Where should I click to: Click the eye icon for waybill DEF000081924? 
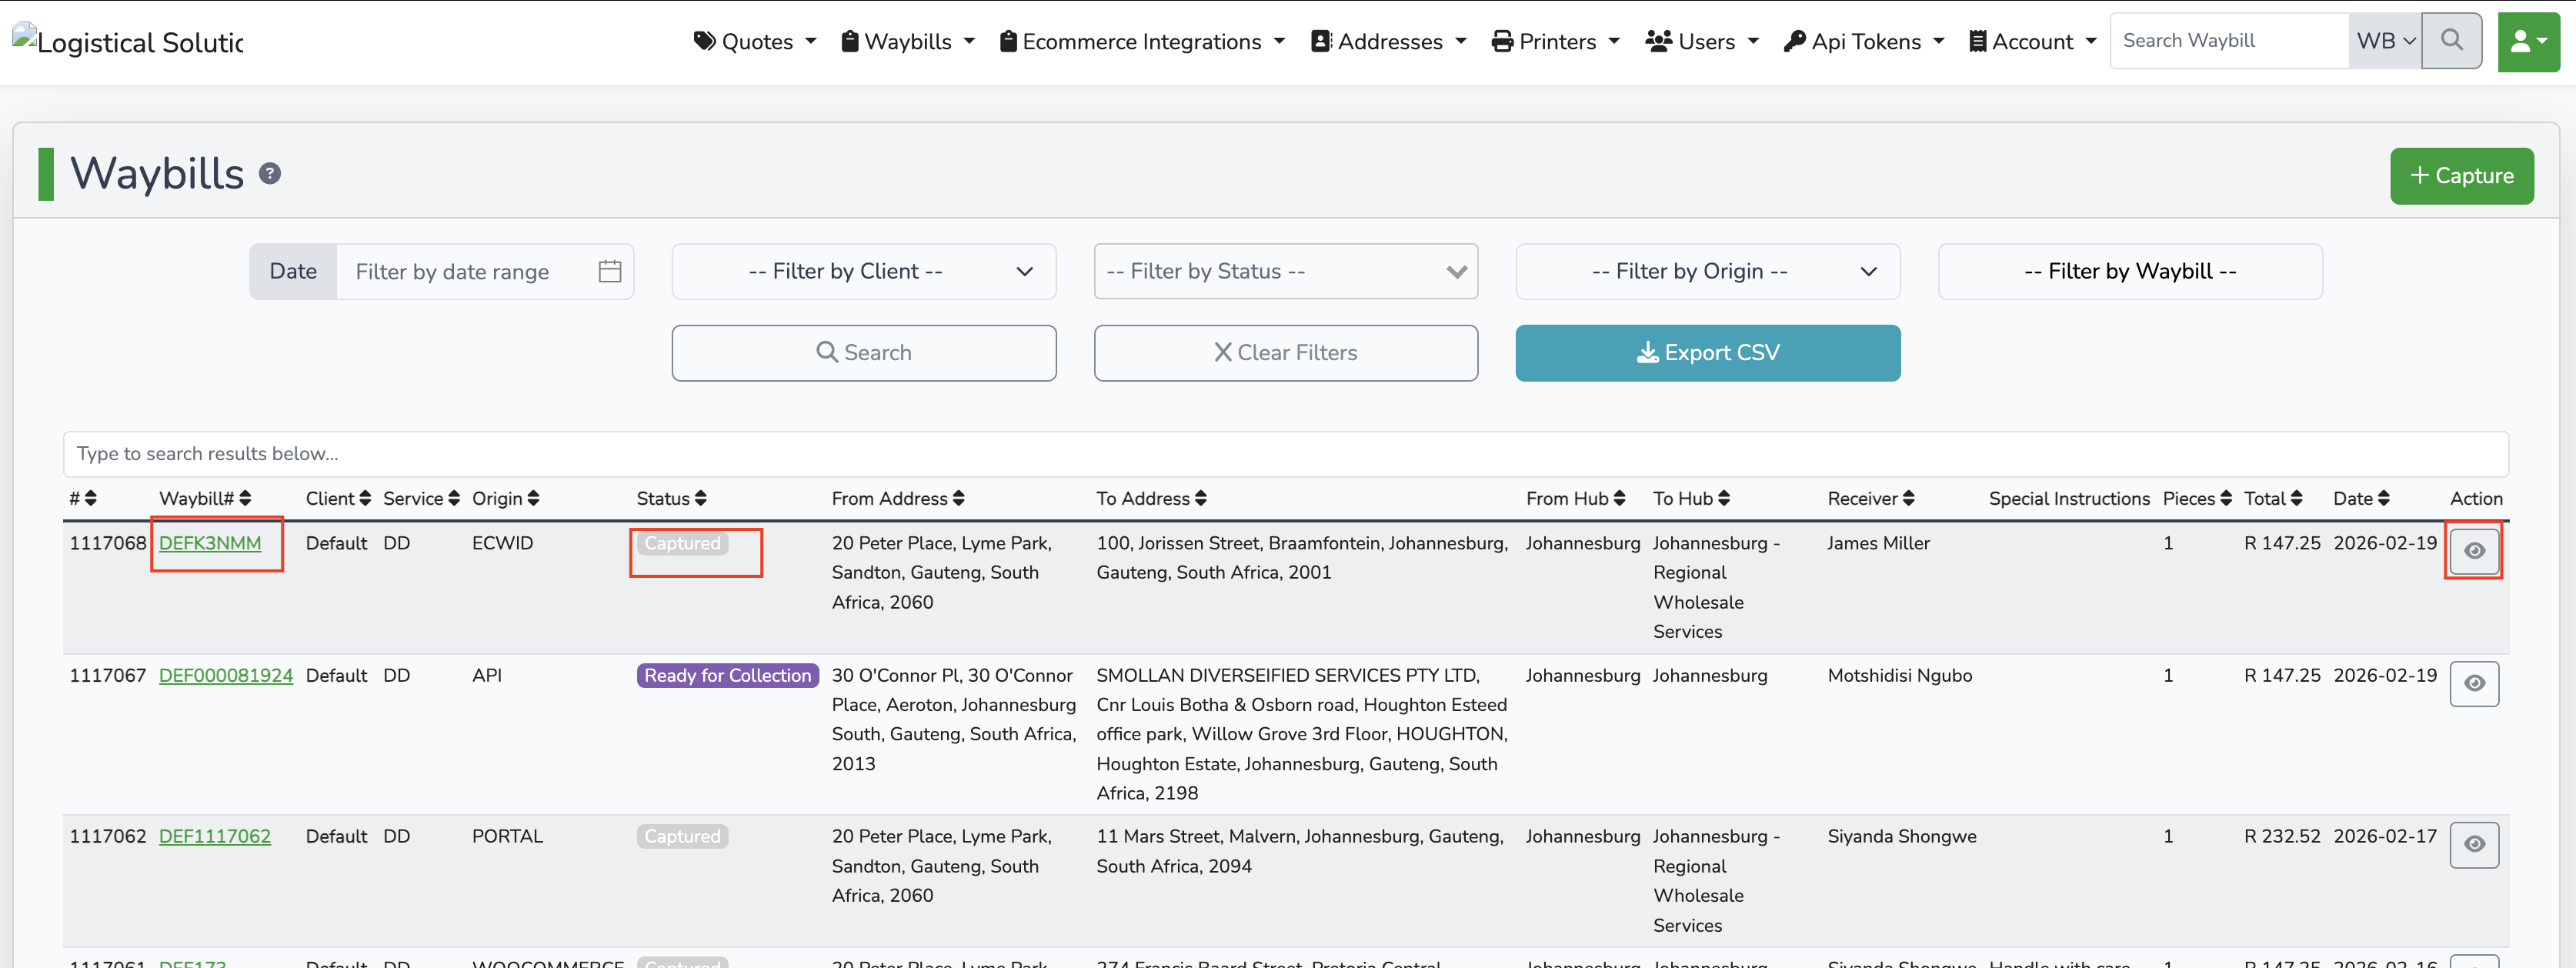click(x=2474, y=683)
